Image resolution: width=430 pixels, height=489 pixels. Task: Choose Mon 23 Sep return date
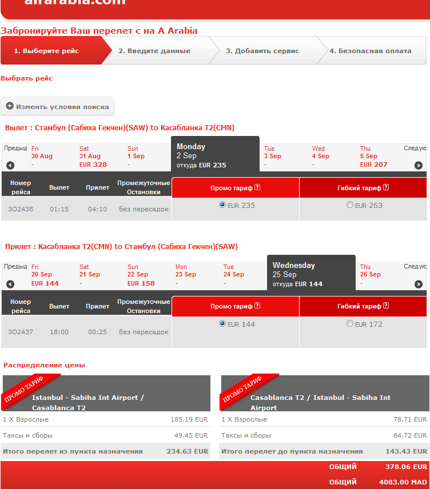[x=186, y=275]
